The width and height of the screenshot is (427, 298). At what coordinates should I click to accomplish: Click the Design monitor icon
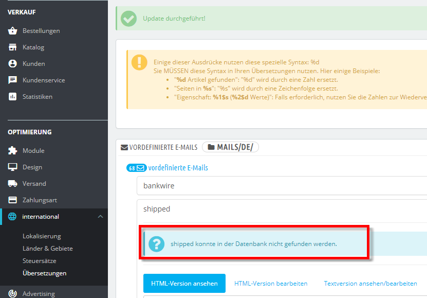coord(12,167)
